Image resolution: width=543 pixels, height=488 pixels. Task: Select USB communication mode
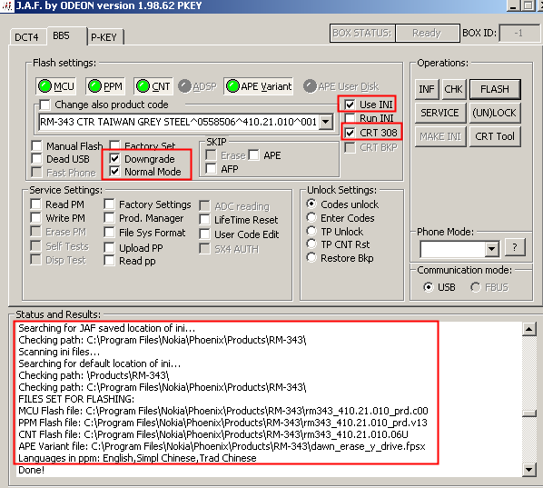(429, 287)
